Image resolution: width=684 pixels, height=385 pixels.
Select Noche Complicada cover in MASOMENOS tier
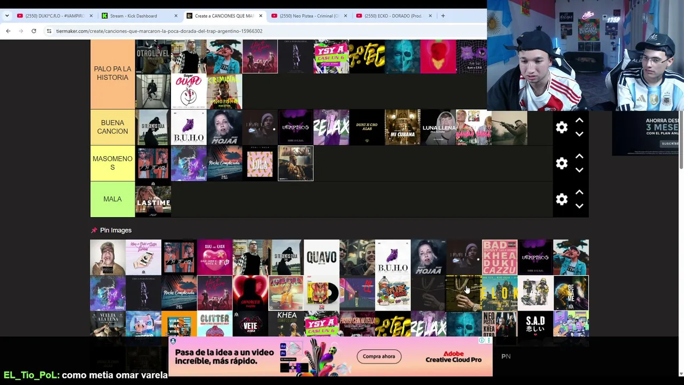point(224,163)
